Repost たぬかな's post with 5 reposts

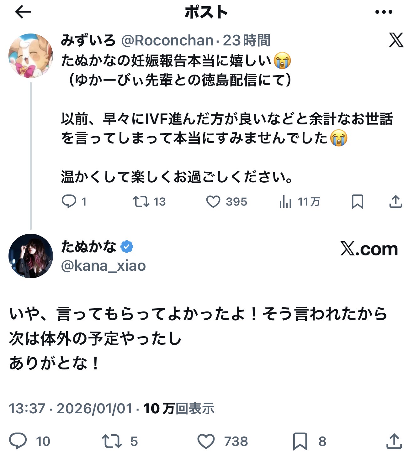tap(112, 441)
